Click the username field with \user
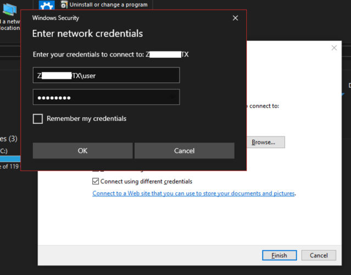Viewport: 351px width, 275px height. [106, 75]
